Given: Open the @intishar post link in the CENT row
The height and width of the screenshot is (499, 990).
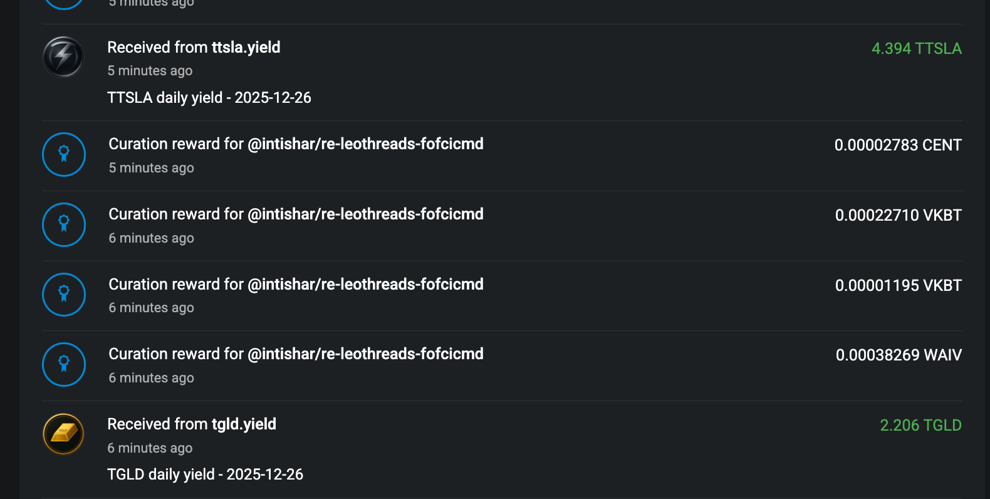Looking at the screenshot, I should point(365,144).
